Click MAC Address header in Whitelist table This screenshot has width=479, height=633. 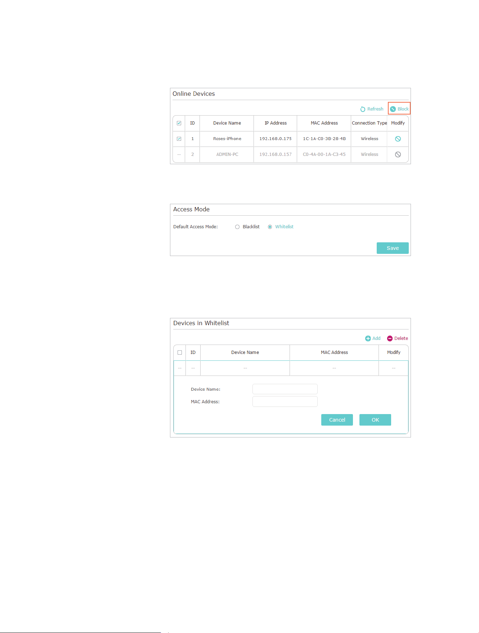click(334, 353)
